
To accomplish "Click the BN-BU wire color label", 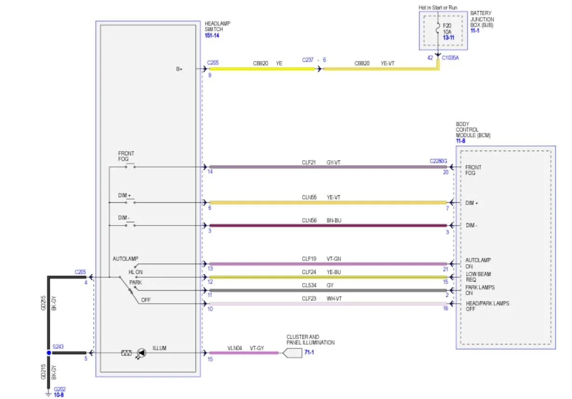I will pyautogui.click(x=334, y=220).
